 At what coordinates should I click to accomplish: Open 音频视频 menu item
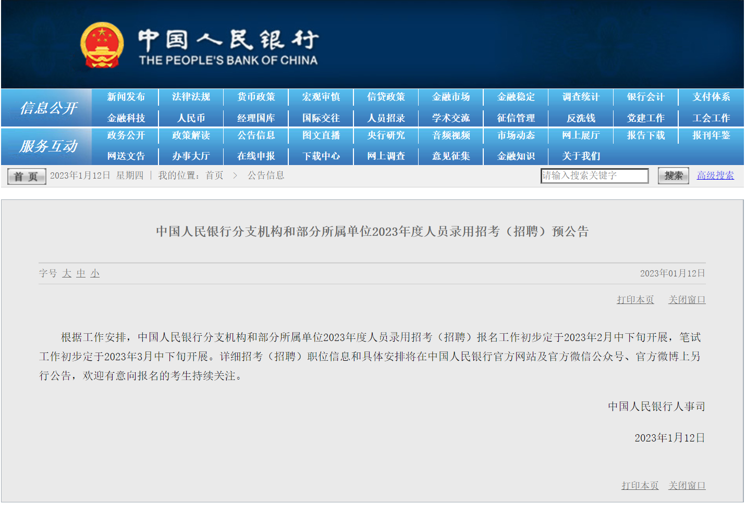(x=451, y=135)
